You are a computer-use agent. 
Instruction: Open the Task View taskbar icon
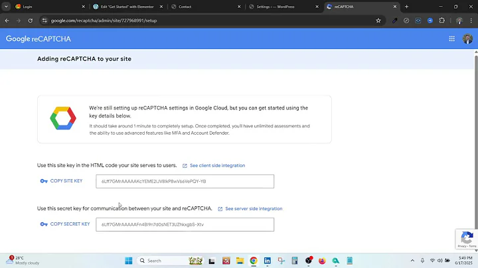(212, 261)
